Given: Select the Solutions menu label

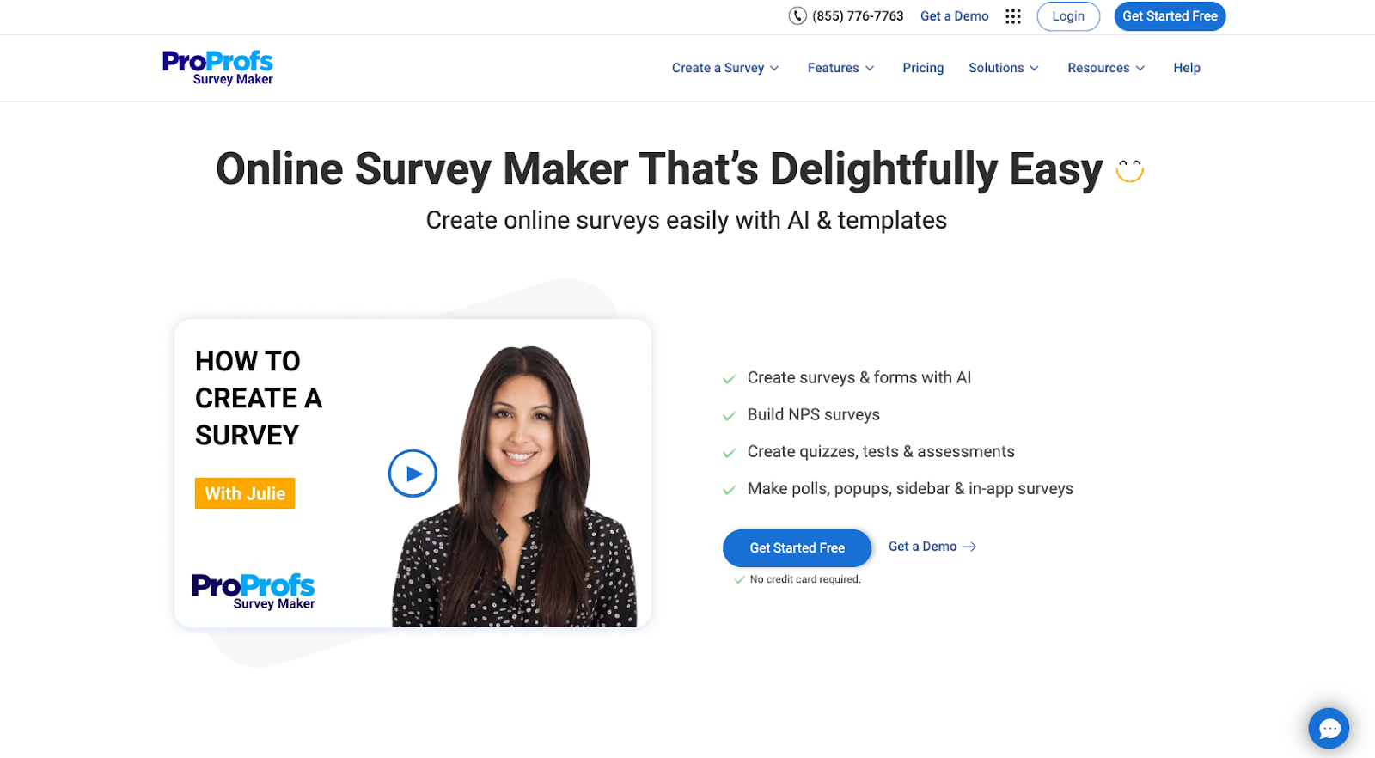Looking at the screenshot, I should pos(996,68).
